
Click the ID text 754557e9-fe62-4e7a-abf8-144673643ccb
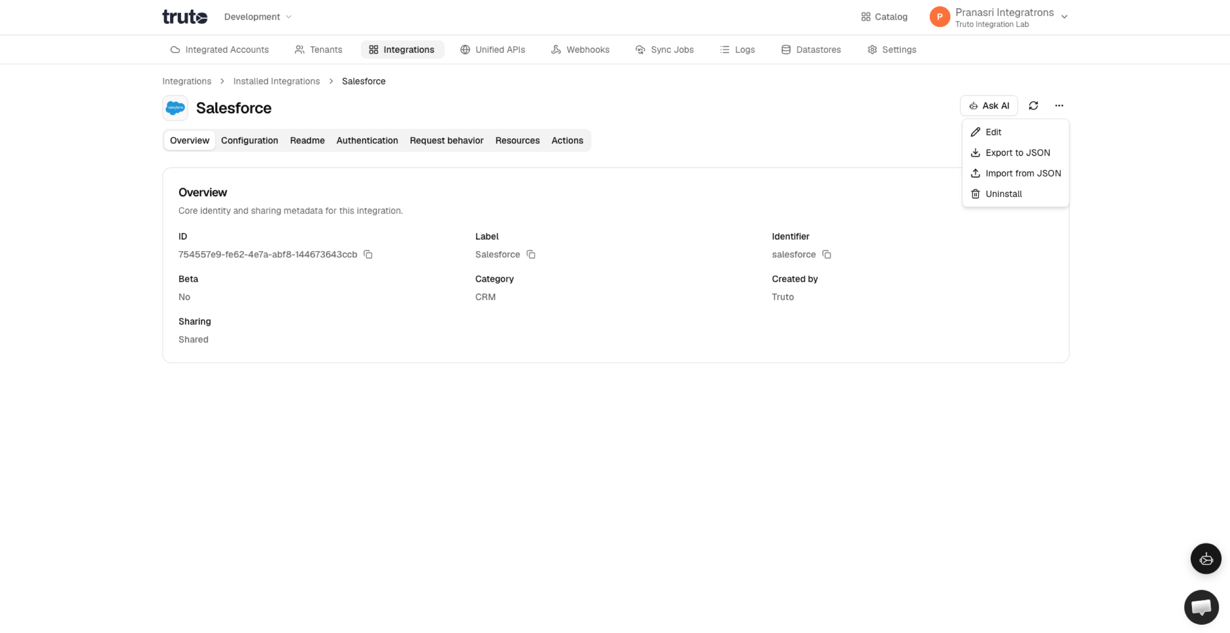268,255
